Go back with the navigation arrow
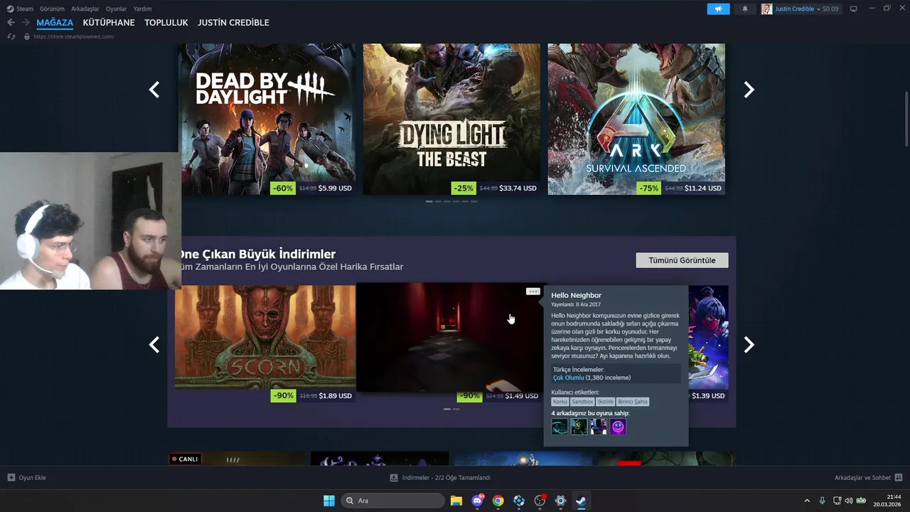Image resolution: width=910 pixels, height=512 pixels. pos(11,23)
